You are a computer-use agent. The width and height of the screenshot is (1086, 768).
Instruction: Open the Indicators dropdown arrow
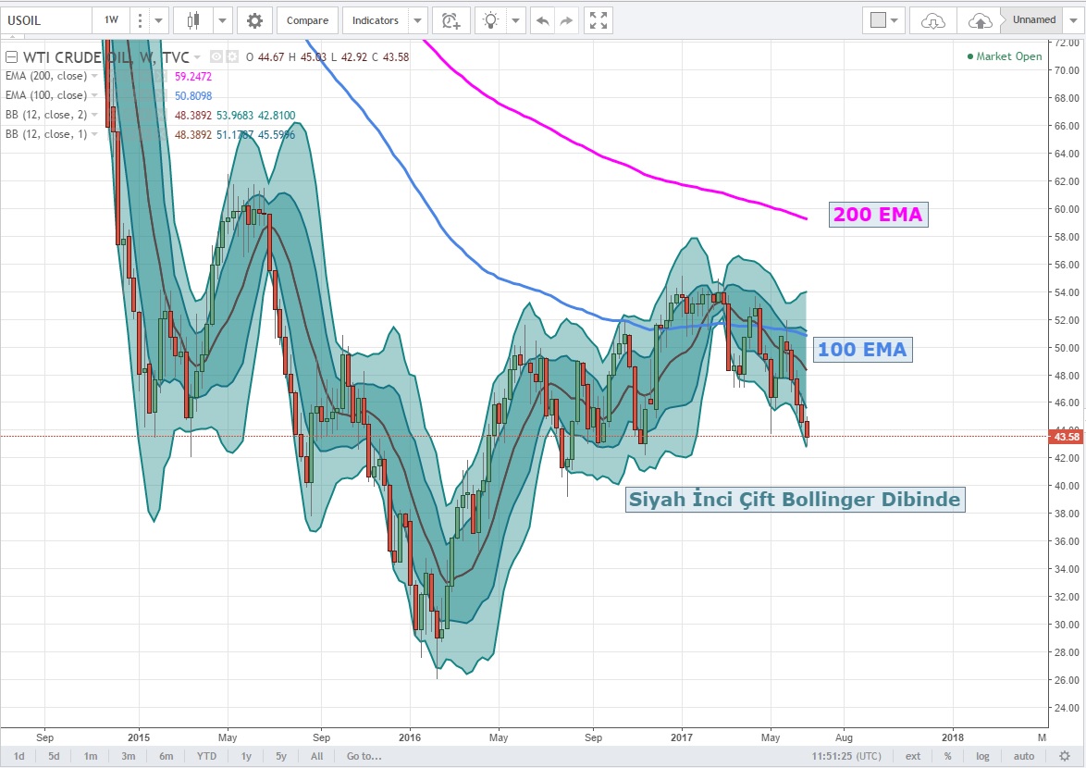[x=418, y=20]
